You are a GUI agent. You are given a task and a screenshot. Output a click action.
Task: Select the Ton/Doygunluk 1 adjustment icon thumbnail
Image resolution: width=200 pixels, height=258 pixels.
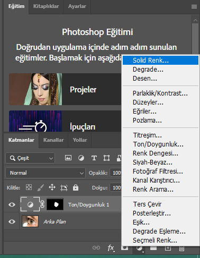pyautogui.click(x=30, y=204)
